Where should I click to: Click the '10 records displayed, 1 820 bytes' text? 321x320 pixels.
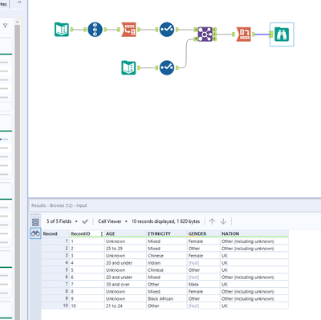point(165,221)
